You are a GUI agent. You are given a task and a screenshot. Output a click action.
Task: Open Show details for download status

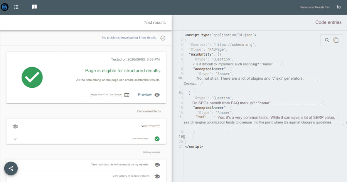tap(147, 38)
